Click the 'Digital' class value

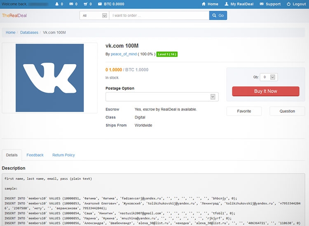pyautogui.click(x=140, y=117)
